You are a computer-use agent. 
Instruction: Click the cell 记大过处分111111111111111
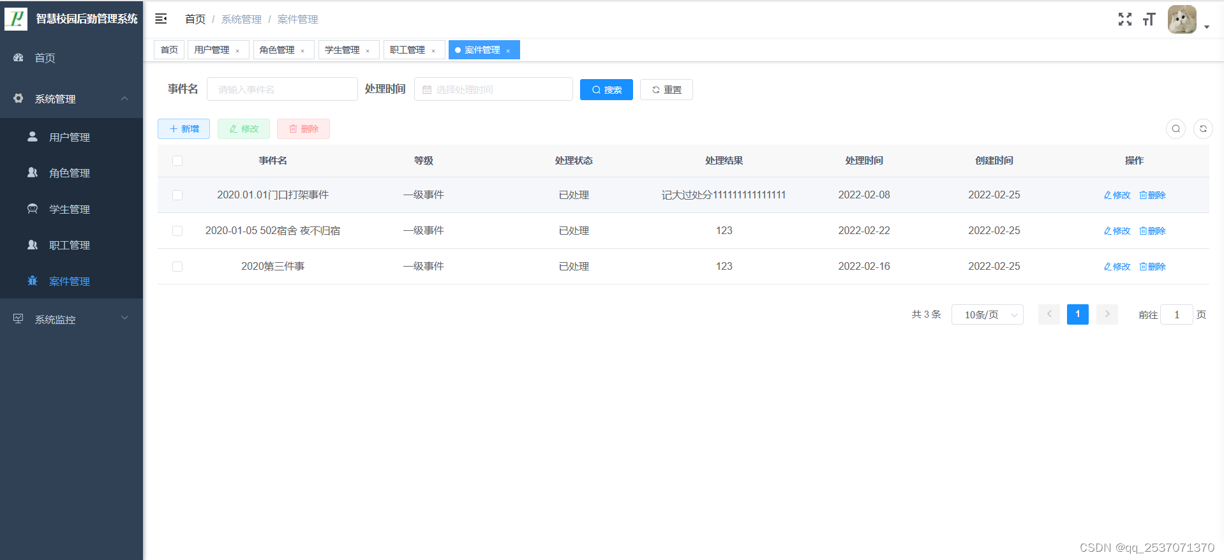724,195
